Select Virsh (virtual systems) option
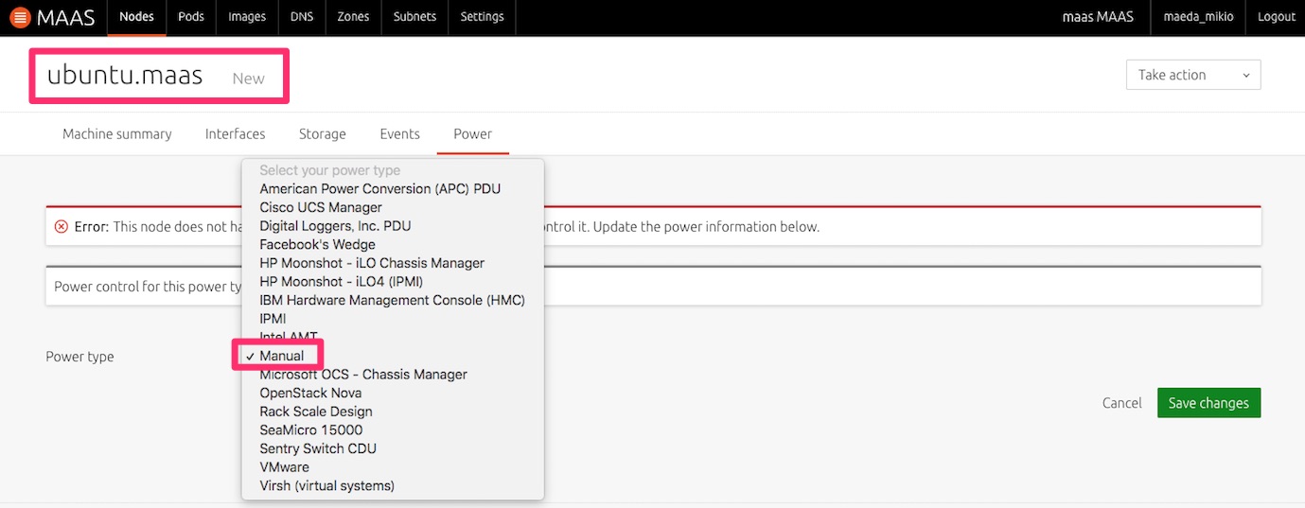 [326, 485]
